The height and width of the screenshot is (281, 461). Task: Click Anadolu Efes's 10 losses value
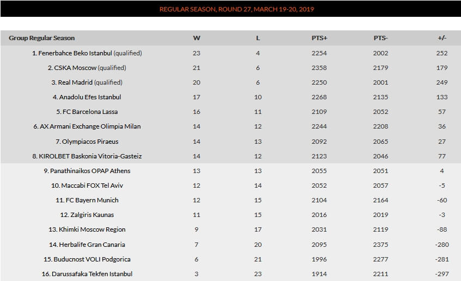tap(258, 97)
